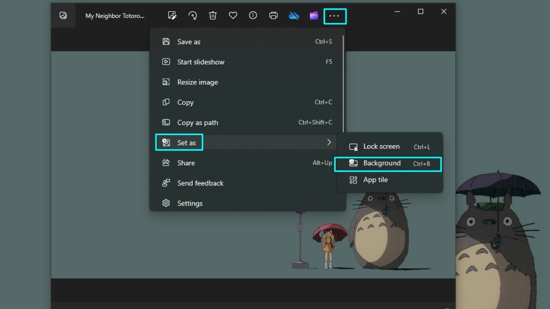
Task: Set image as Background from submenu
Action: coord(388,163)
